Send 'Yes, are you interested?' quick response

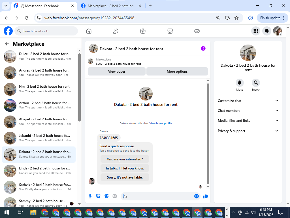pyautogui.click(x=125, y=159)
